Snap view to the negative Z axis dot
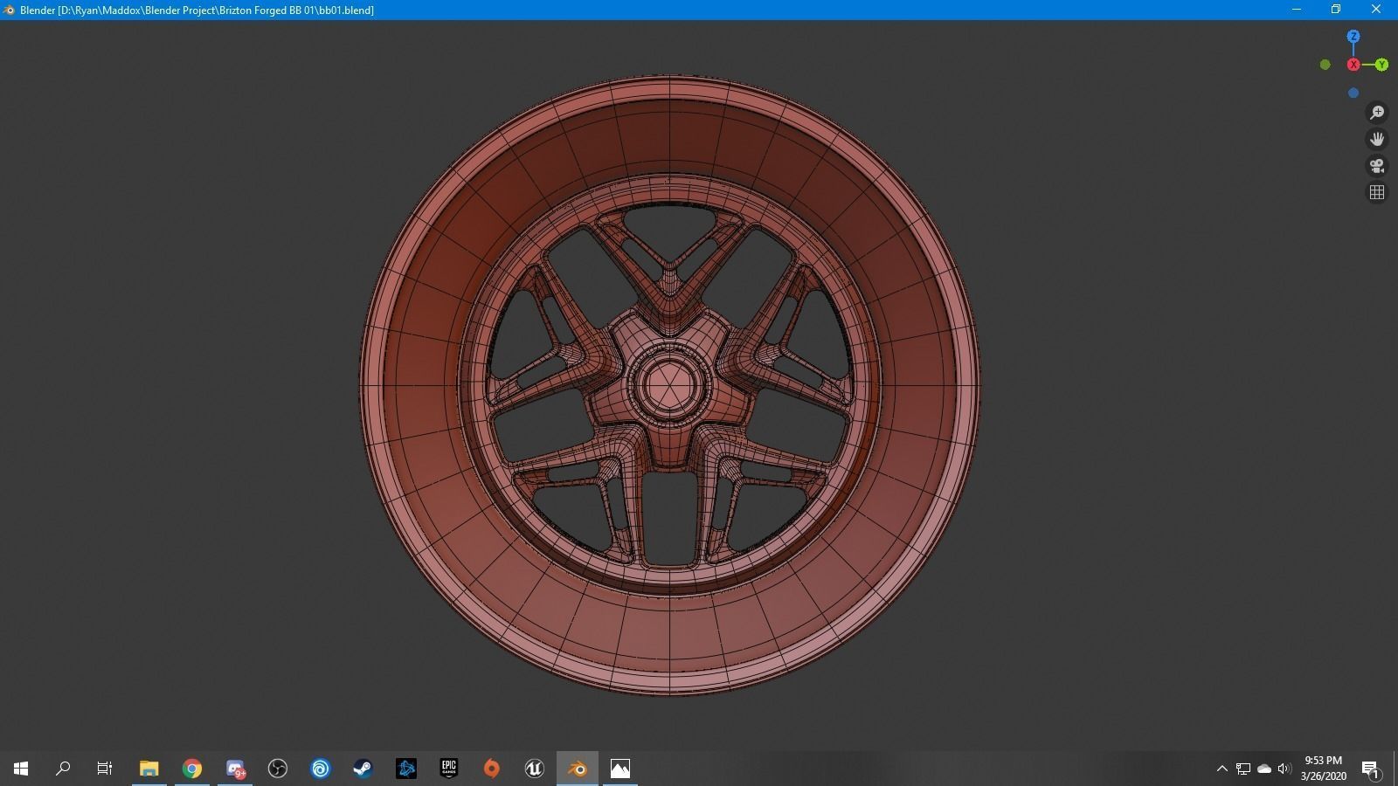This screenshot has width=1398, height=786. 1353,93
